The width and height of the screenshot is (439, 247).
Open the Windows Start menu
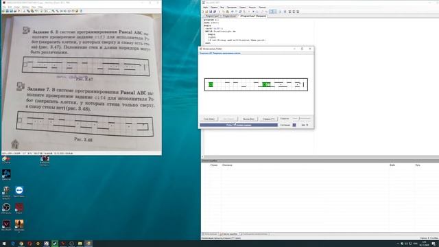(x=4, y=244)
